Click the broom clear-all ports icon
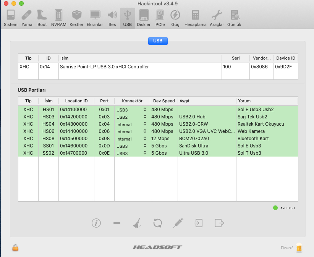This screenshot has width=314, height=257. tap(137, 223)
